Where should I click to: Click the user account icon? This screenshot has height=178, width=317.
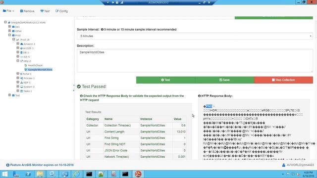click(x=284, y=165)
